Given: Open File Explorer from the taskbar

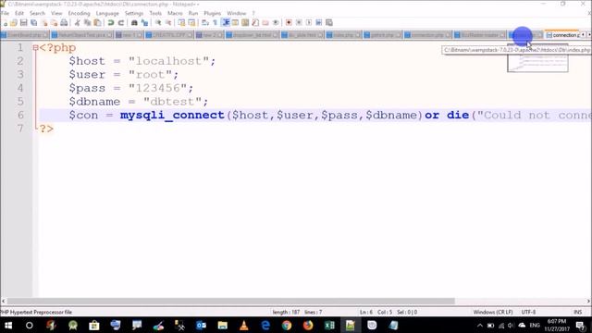Looking at the screenshot, I should pyautogui.click(x=222, y=325).
